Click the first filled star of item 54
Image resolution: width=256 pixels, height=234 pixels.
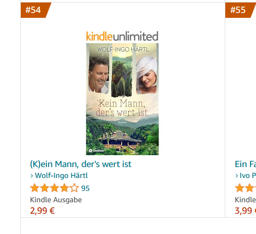[35, 188]
